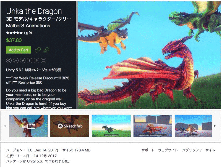The height and width of the screenshot is (168, 222).
Task: Add Unka the Dragon to wishlist heart icon
Action: tap(38, 50)
